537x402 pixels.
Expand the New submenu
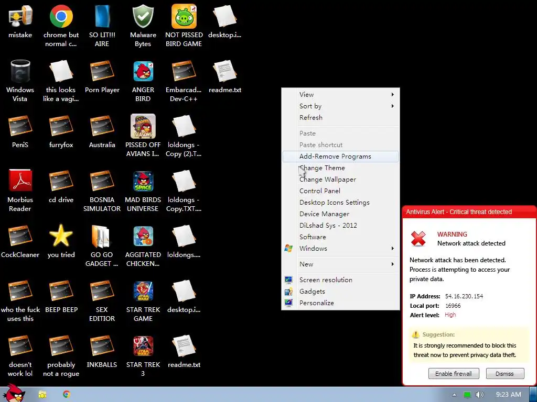tap(340, 264)
